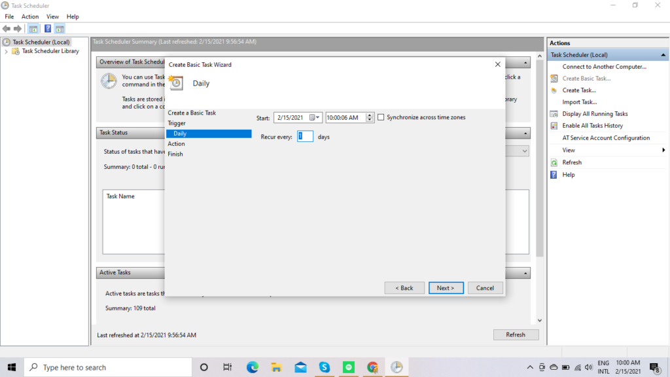Screen dimensions: 670x377
Task: Show hidden system tray icons
Action: click(x=530, y=367)
